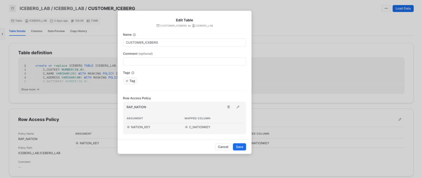Click the Name field info icon
This screenshot has height=178, width=422.
(134, 35)
